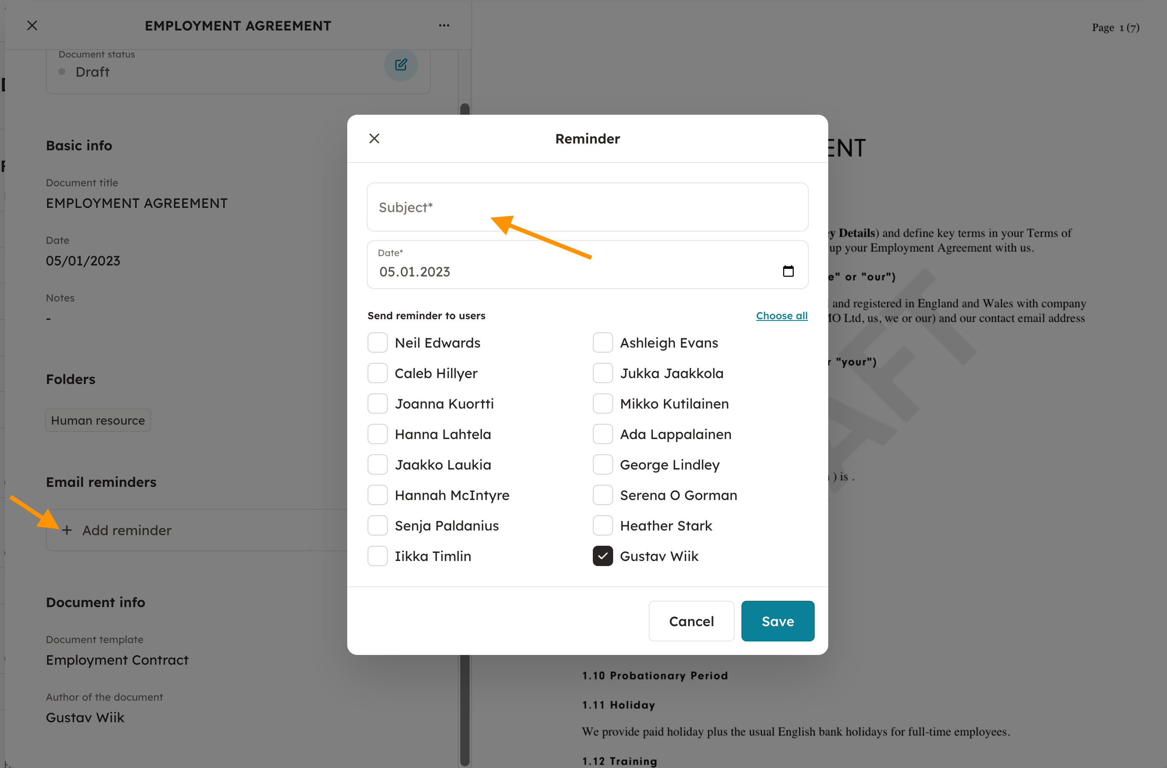This screenshot has width=1167, height=768.
Task: Select George Lindley checkbox
Action: [603, 464]
